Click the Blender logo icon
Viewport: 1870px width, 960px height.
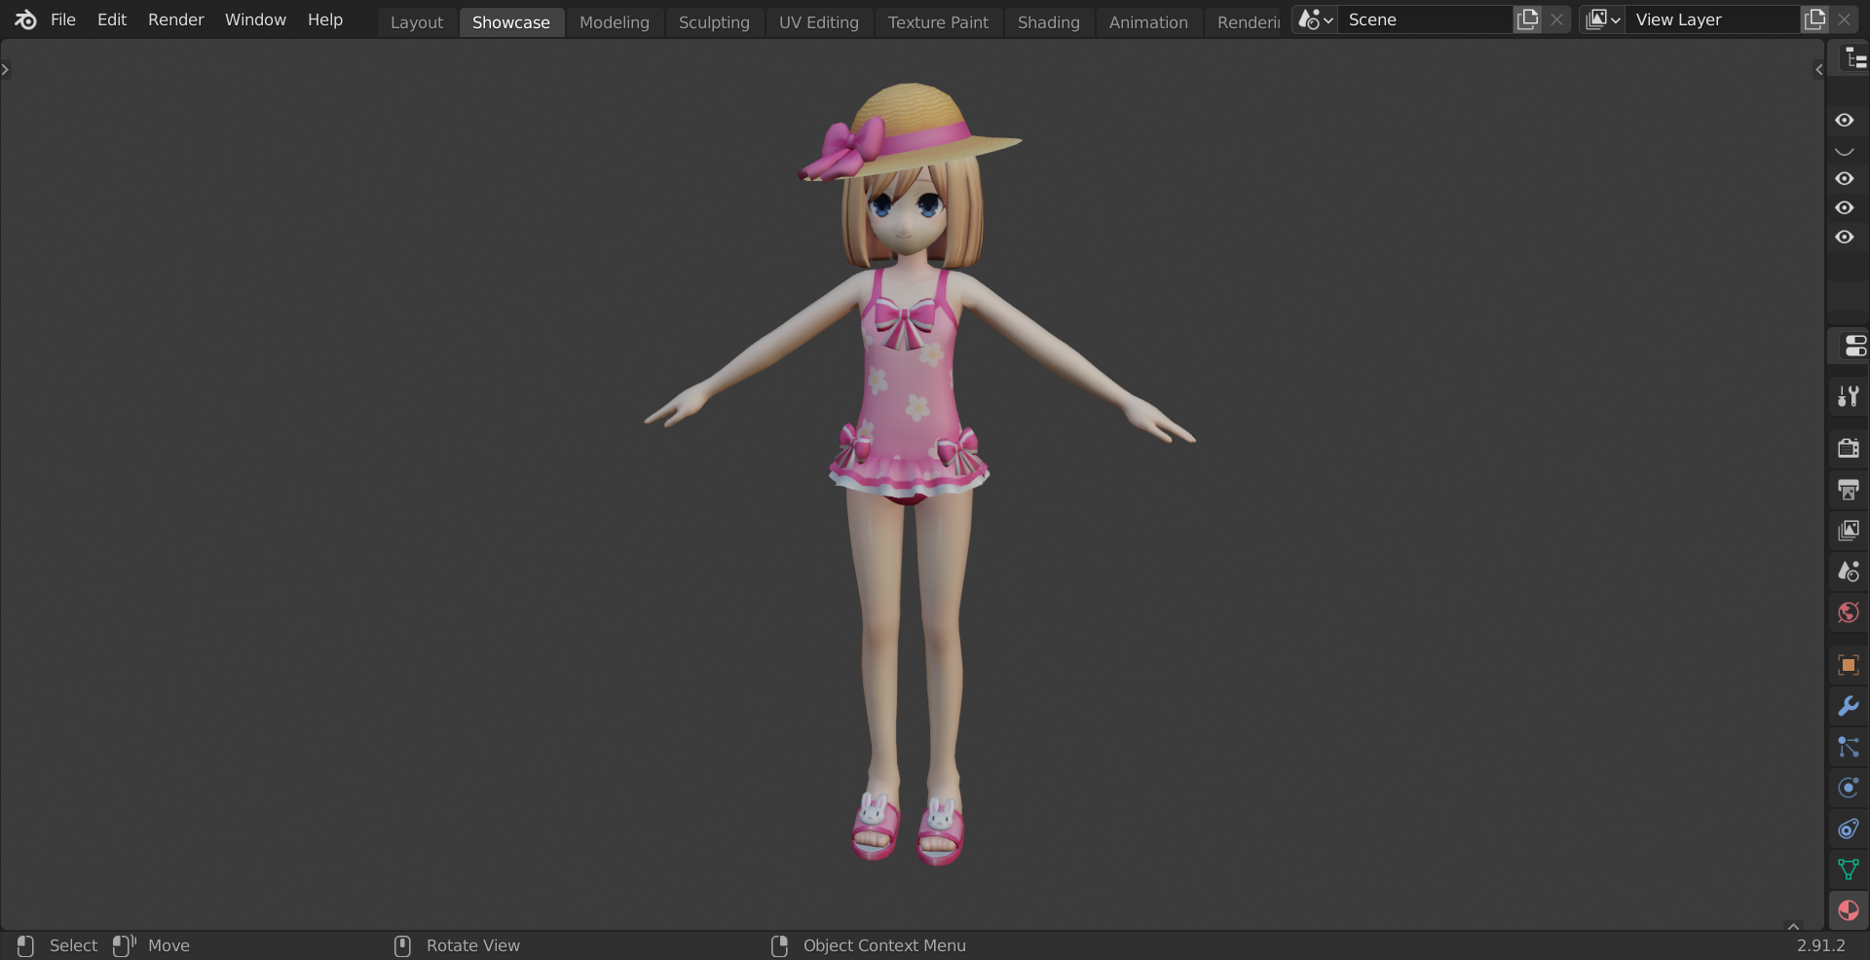click(x=25, y=19)
